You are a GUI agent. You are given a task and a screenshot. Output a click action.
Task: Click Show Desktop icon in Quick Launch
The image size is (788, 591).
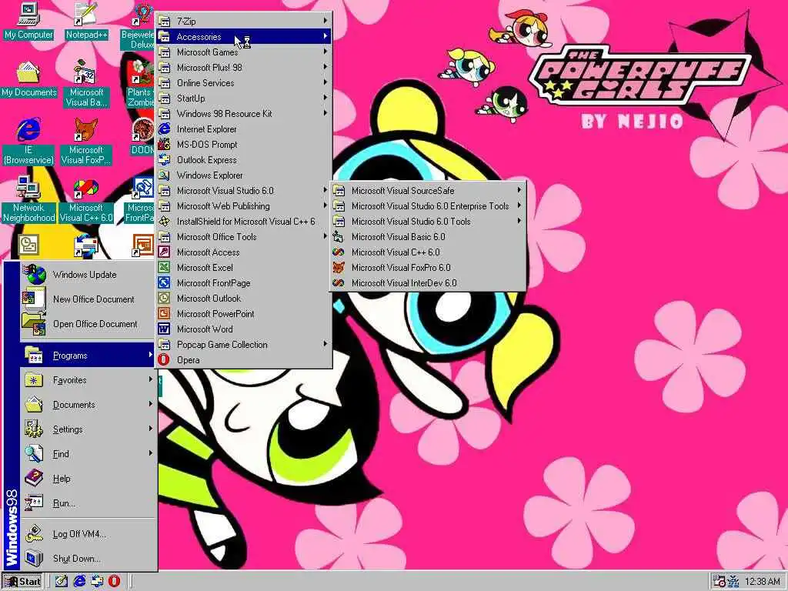pyautogui.click(x=62, y=582)
